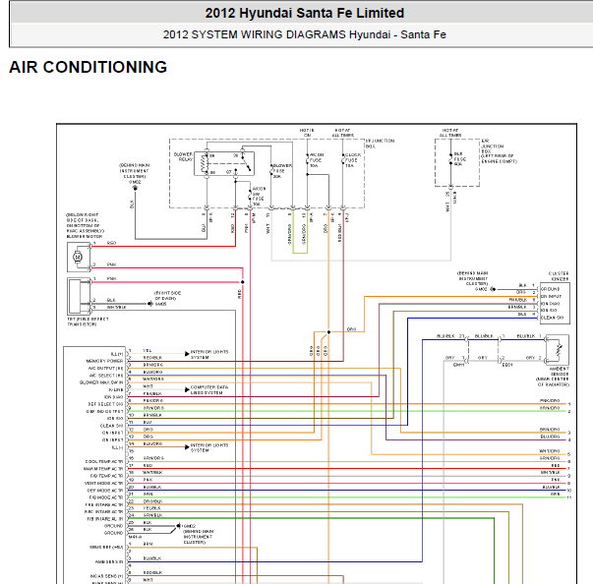This screenshot has height=584, width=593.
Task: Click the 'FET (FIELD EFFECT TRANSISTOR)' label
Action: coord(88,321)
